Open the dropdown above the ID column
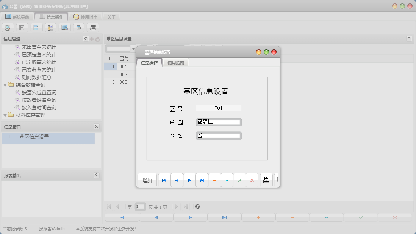The height and width of the screenshot is (234, 416). (133, 49)
